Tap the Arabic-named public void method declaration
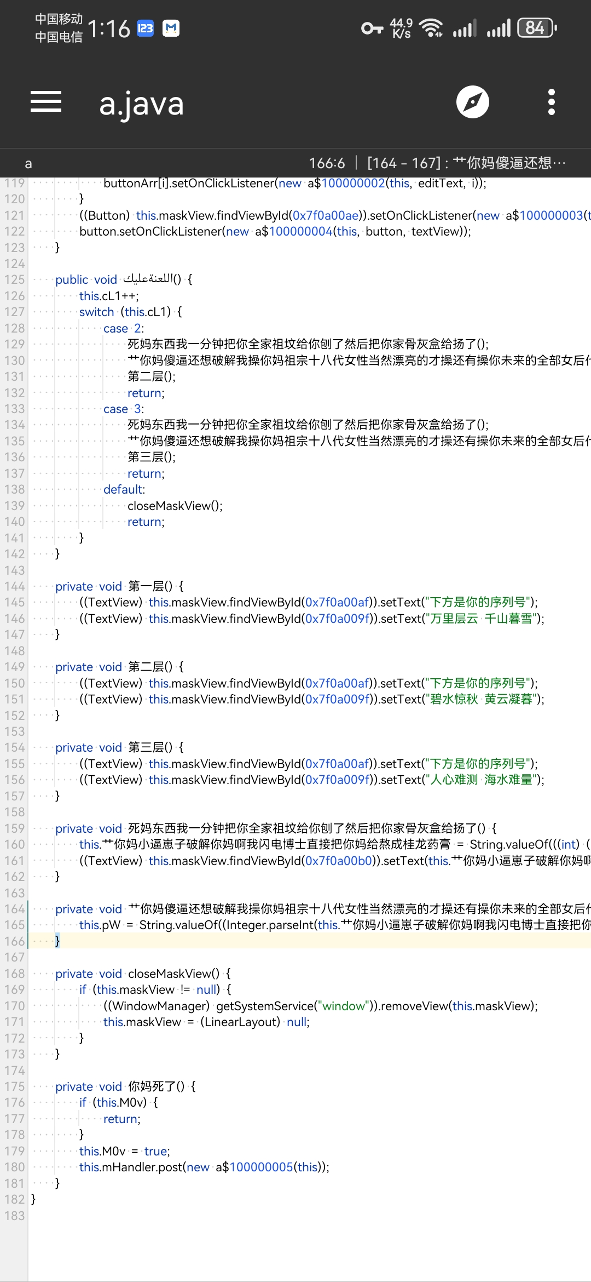The height and width of the screenshot is (1282, 591). 124,279
